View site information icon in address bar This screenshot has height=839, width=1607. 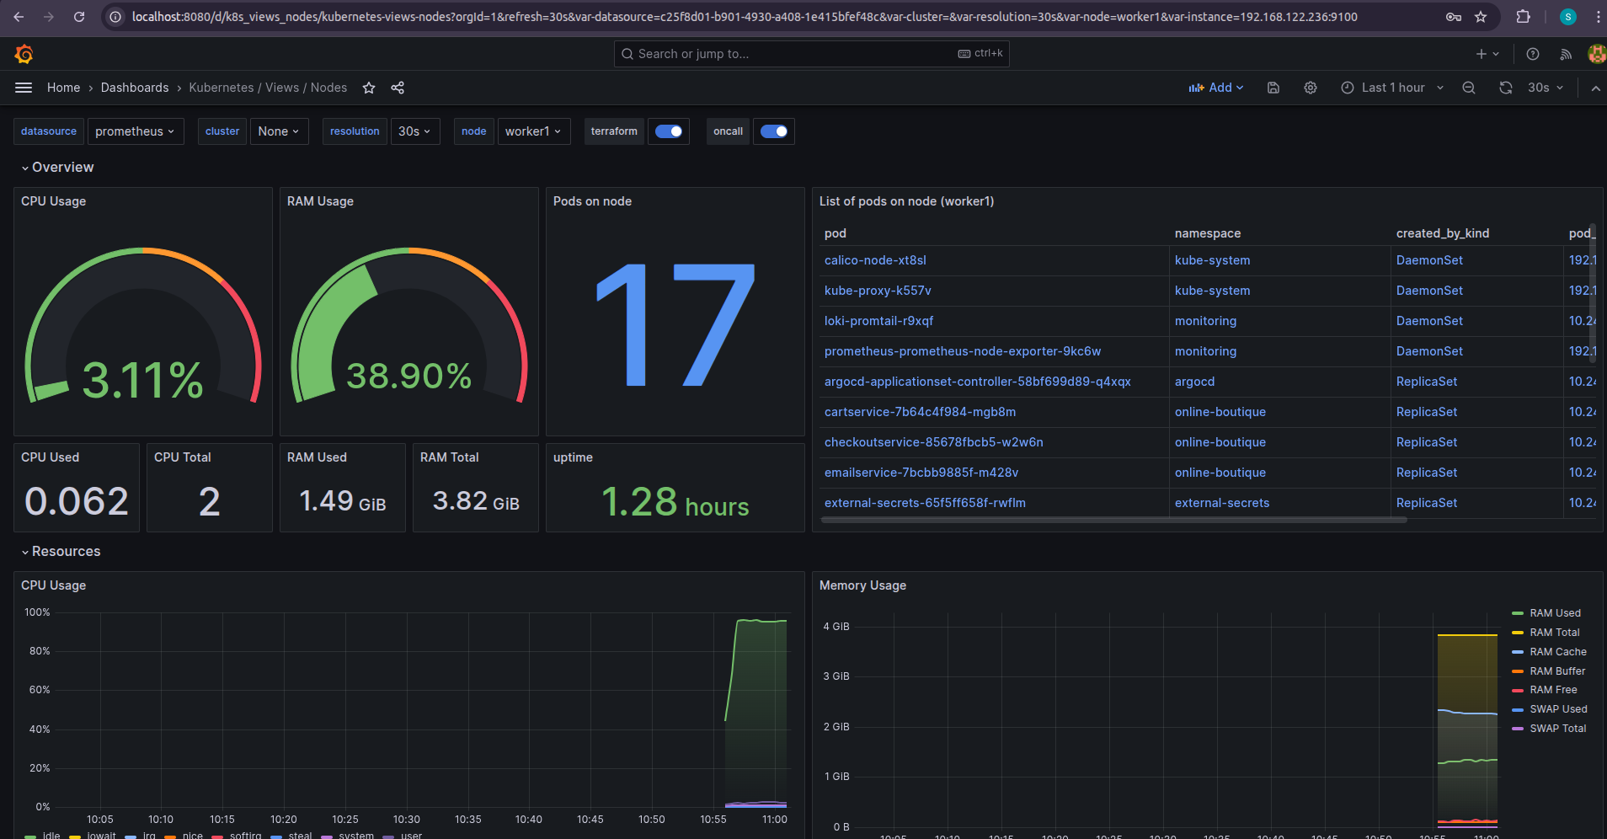coord(116,17)
